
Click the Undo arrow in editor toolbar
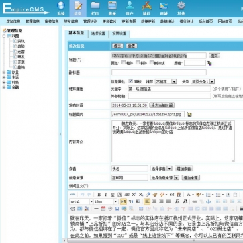[x=82, y=195]
